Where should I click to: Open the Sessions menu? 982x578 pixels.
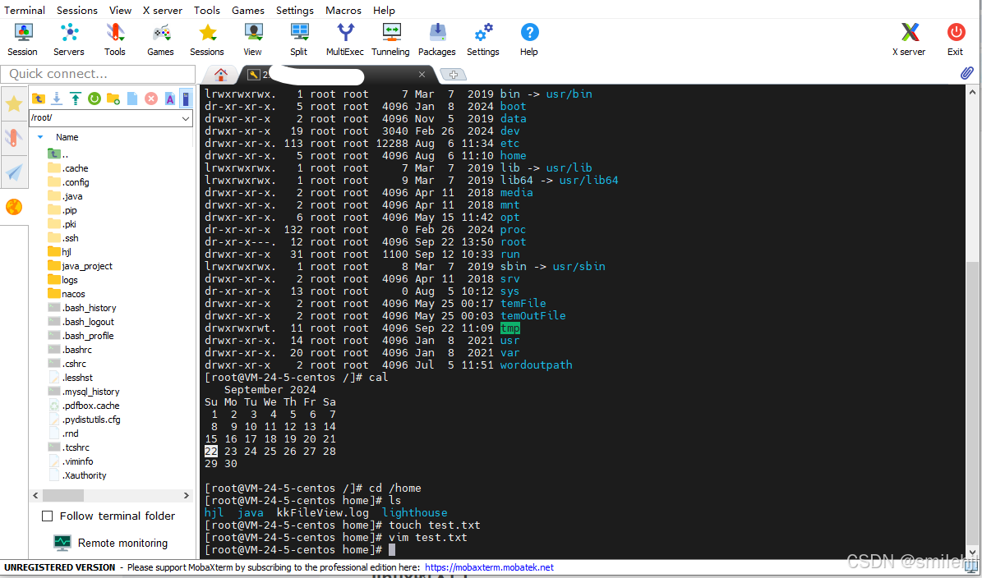click(x=77, y=10)
